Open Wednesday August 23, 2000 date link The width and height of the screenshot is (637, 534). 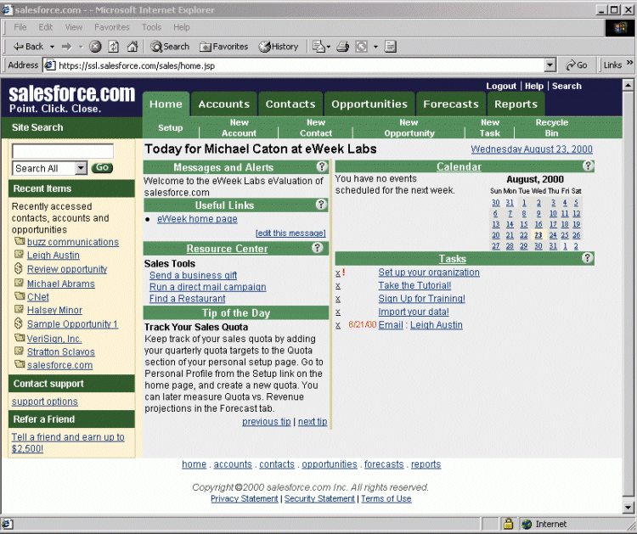[x=532, y=149]
